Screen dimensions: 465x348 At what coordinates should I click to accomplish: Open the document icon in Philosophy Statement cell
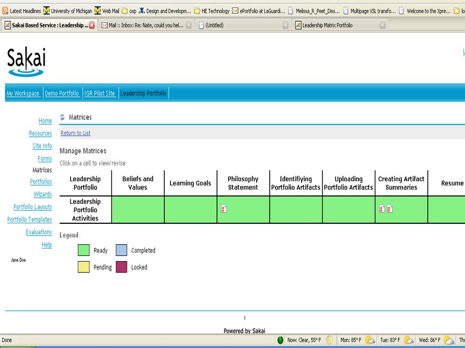[x=224, y=209]
